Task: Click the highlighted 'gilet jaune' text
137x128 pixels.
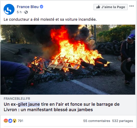Action: pyautogui.click(x=29, y=104)
